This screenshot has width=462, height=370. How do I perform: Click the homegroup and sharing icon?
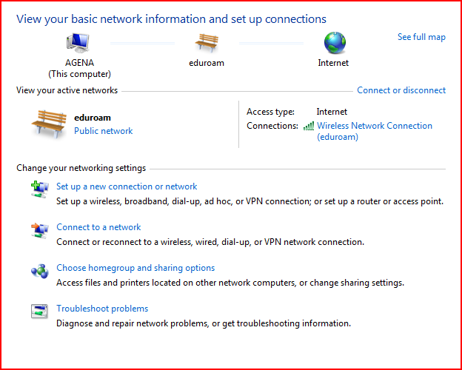(x=39, y=272)
